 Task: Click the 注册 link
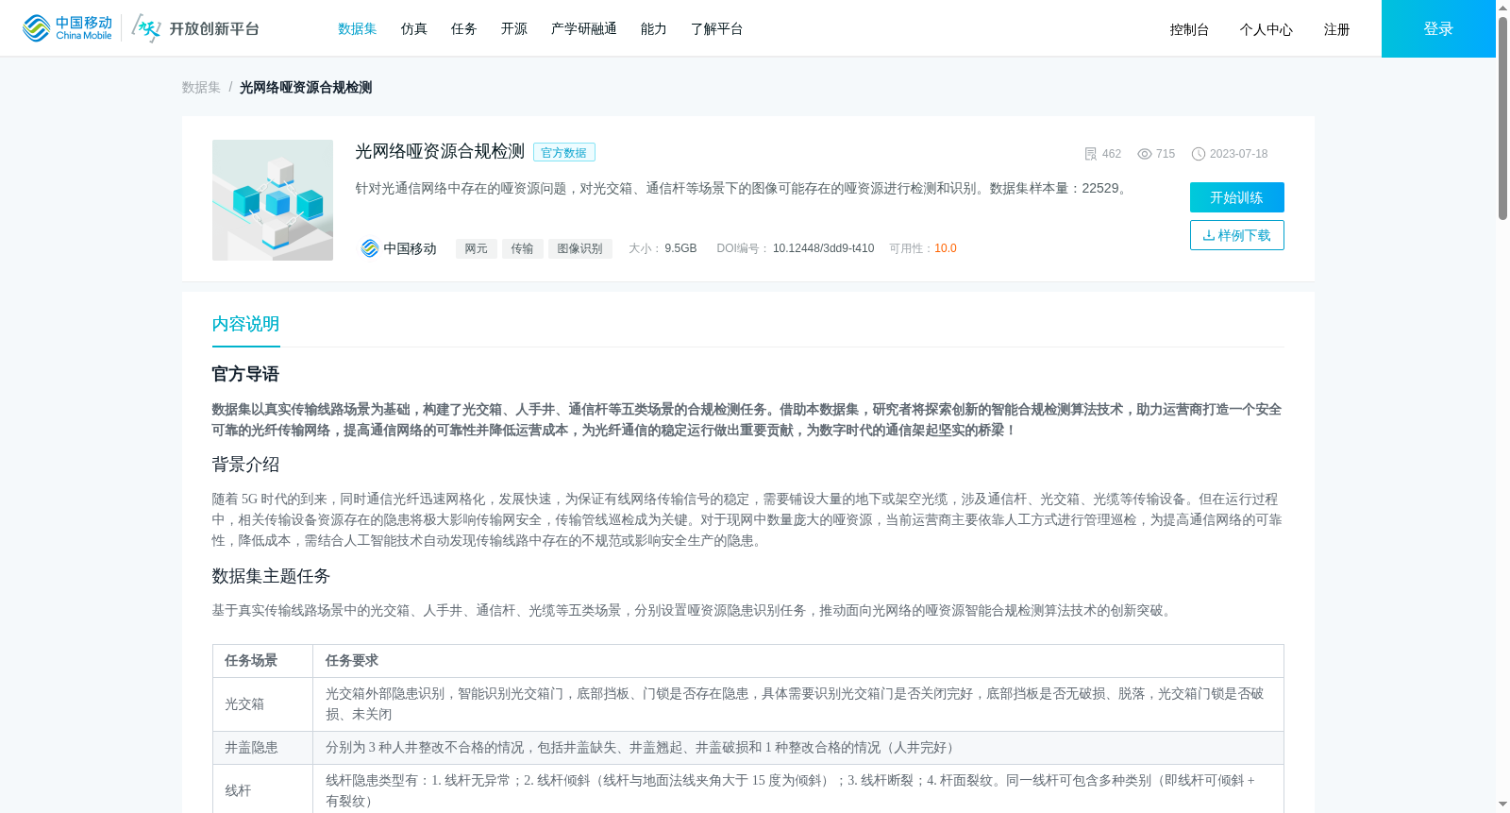(1336, 30)
